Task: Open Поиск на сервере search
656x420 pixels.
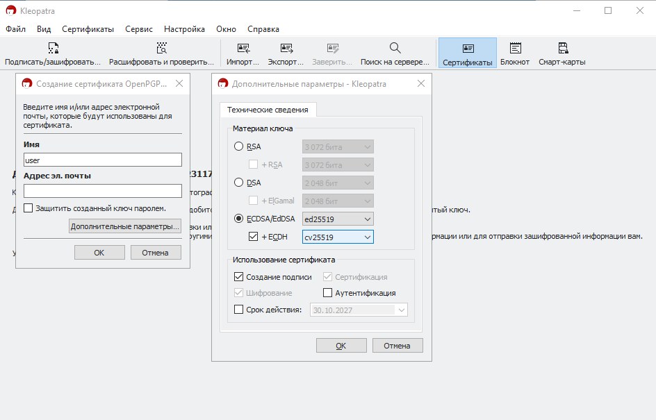Action: point(395,53)
